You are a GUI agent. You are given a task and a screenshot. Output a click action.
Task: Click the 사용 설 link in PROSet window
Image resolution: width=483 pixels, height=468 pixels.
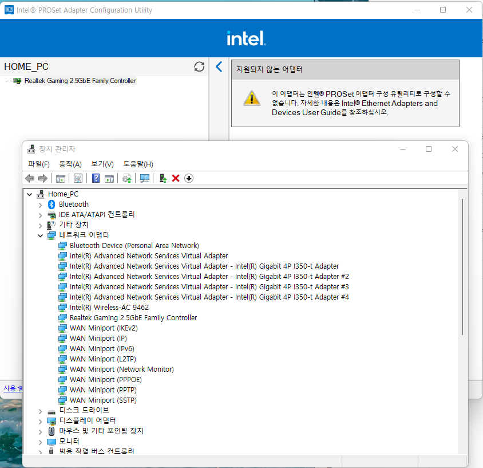13,388
